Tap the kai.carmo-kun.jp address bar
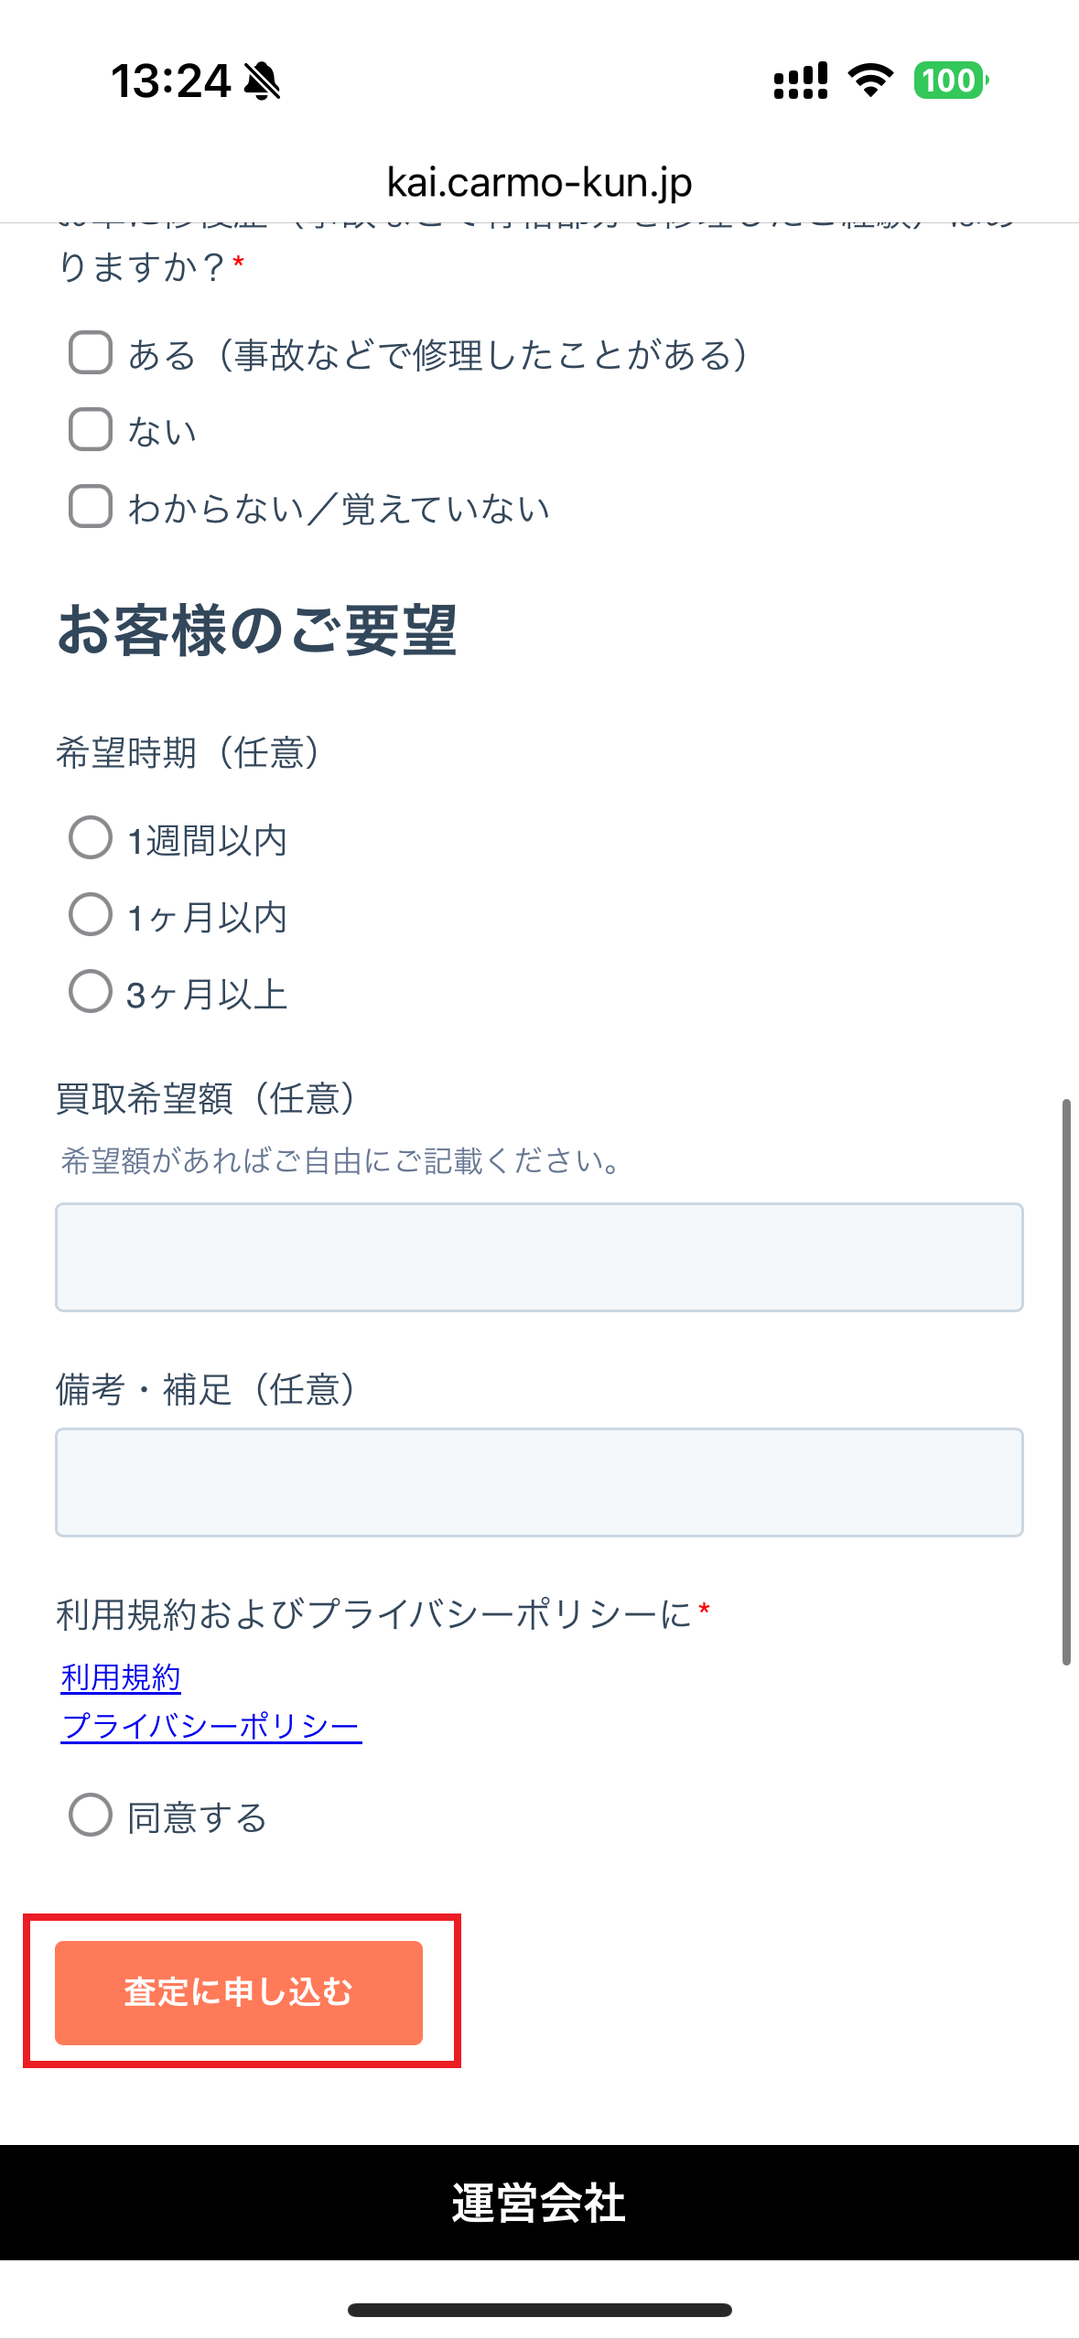This screenshot has width=1079, height=2339. tap(539, 182)
